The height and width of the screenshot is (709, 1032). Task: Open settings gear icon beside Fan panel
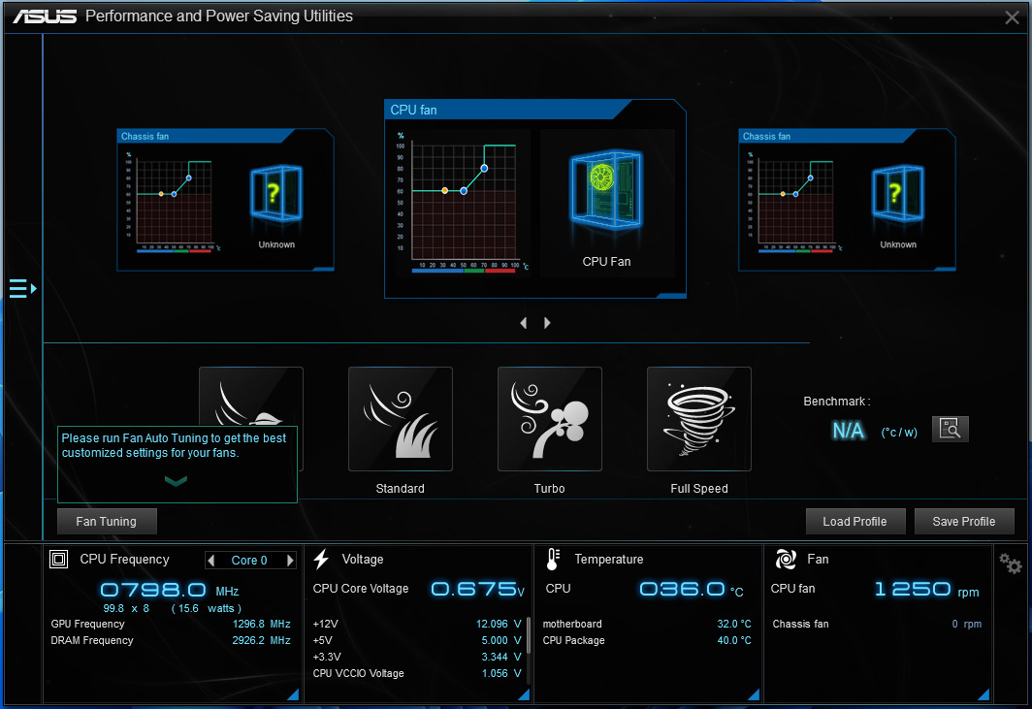click(x=1011, y=563)
